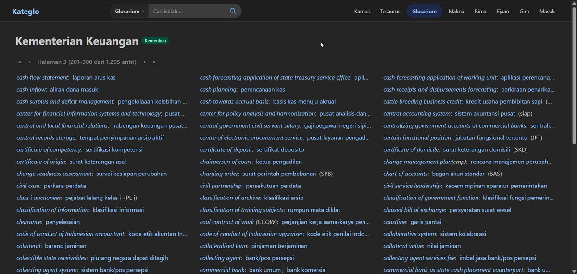This screenshot has height=274, width=577.
Task: Open the 'civil partnership' term
Action: pos(221,186)
